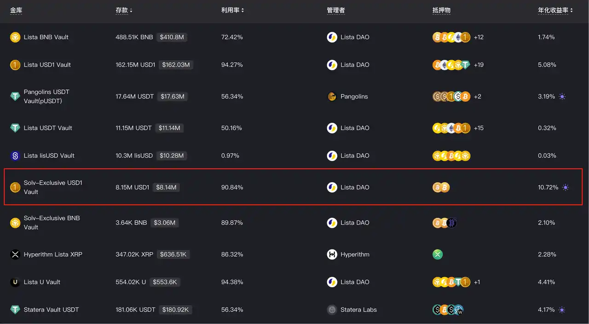Click the Lista BNB Vault coin icon
The width and height of the screenshot is (589, 324).
(x=15, y=37)
